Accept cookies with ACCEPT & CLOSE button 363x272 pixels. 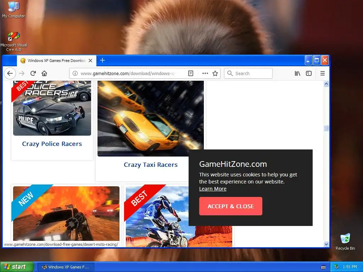[230, 206]
